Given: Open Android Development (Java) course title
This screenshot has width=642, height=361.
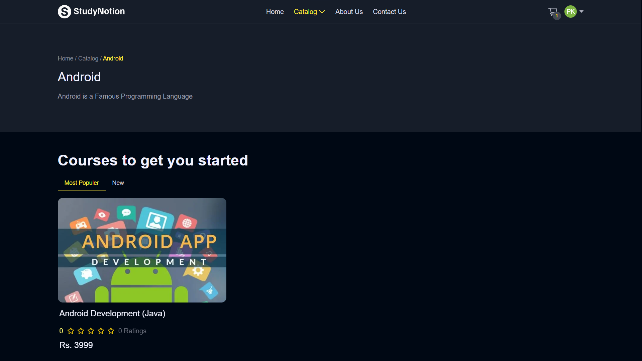Looking at the screenshot, I should [x=112, y=314].
